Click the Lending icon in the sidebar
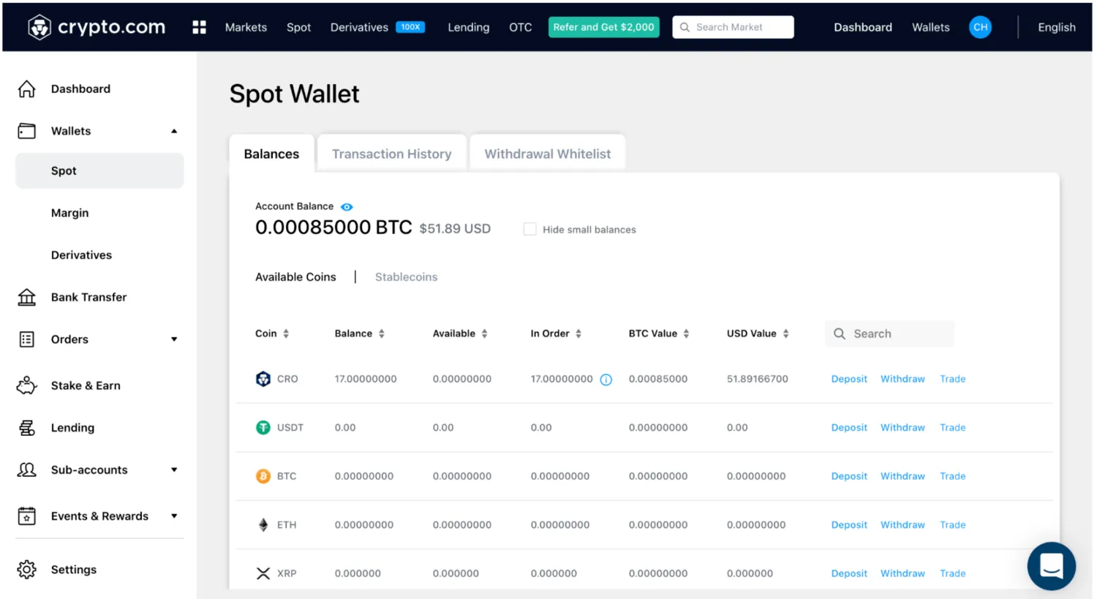 [x=27, y=428]
